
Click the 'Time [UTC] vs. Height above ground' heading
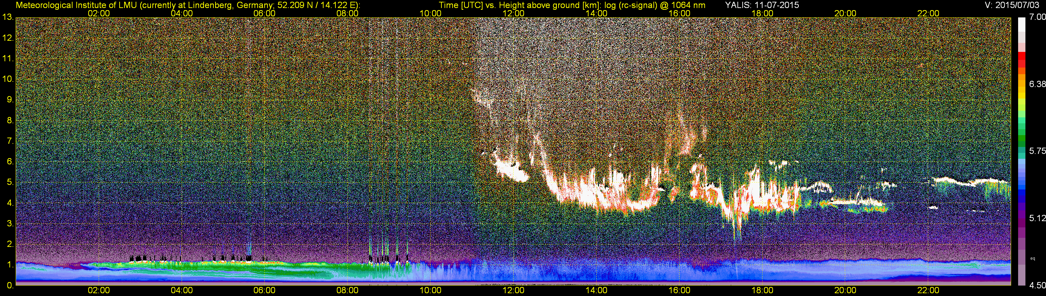point(572,5)
